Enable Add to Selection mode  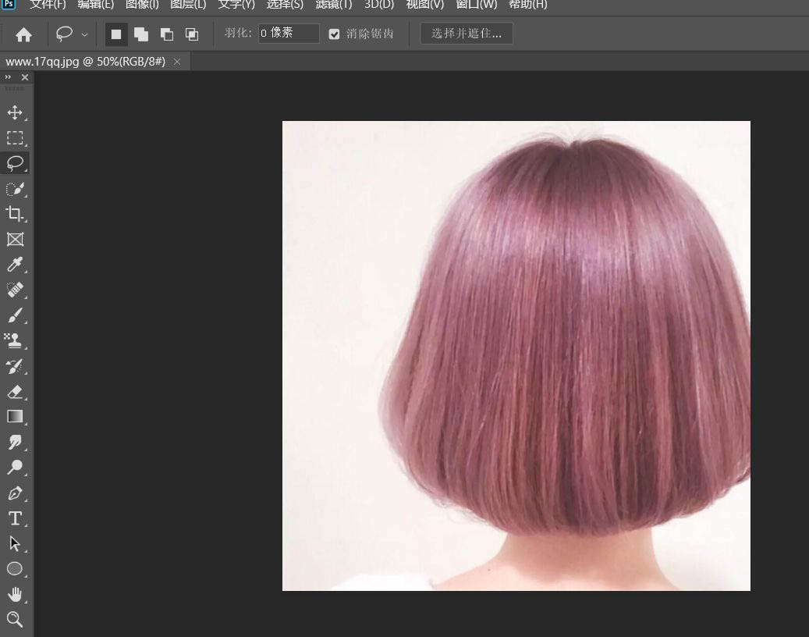(x=141, y=34)
